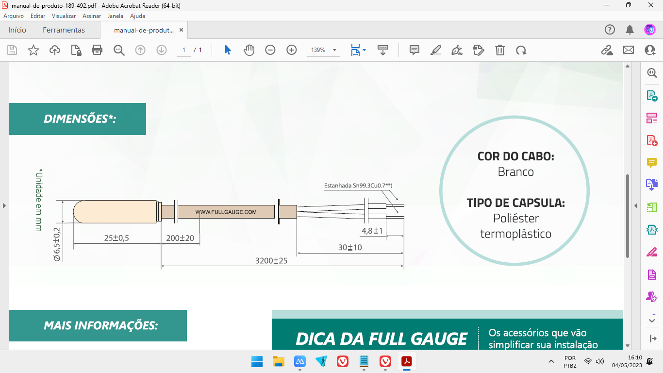Add a comment note
663x373 pixels.
pyautogui.click(x=414, y=50)
